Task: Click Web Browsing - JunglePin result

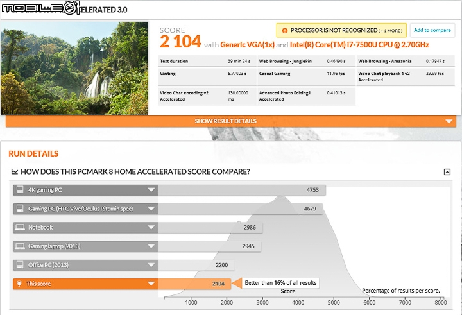Action: (x=307, y=62)
